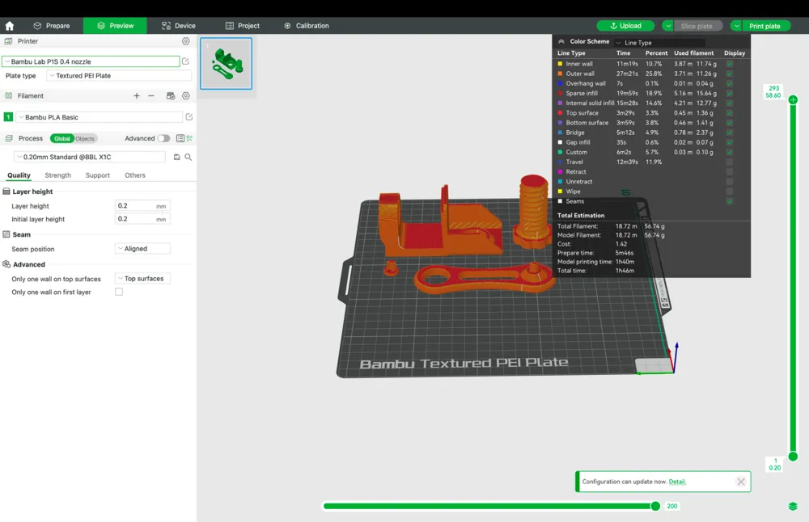
Task: Click the Upload button
Action: [x=625, y=26]
